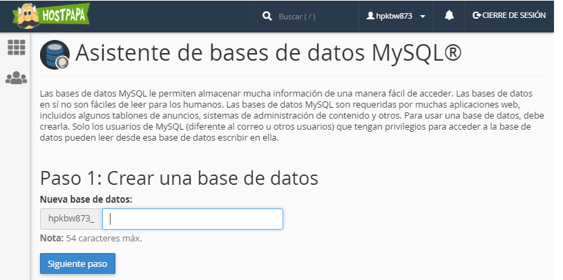Open the hpkbw873 user menu
563x280 pixels.
396,16
